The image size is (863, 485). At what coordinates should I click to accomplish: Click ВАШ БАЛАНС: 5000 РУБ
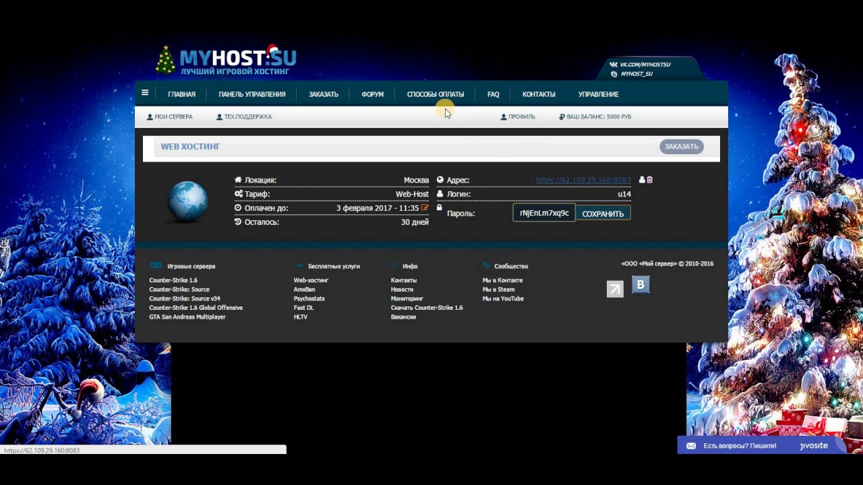pyautogui.click(x=595, y=117)
